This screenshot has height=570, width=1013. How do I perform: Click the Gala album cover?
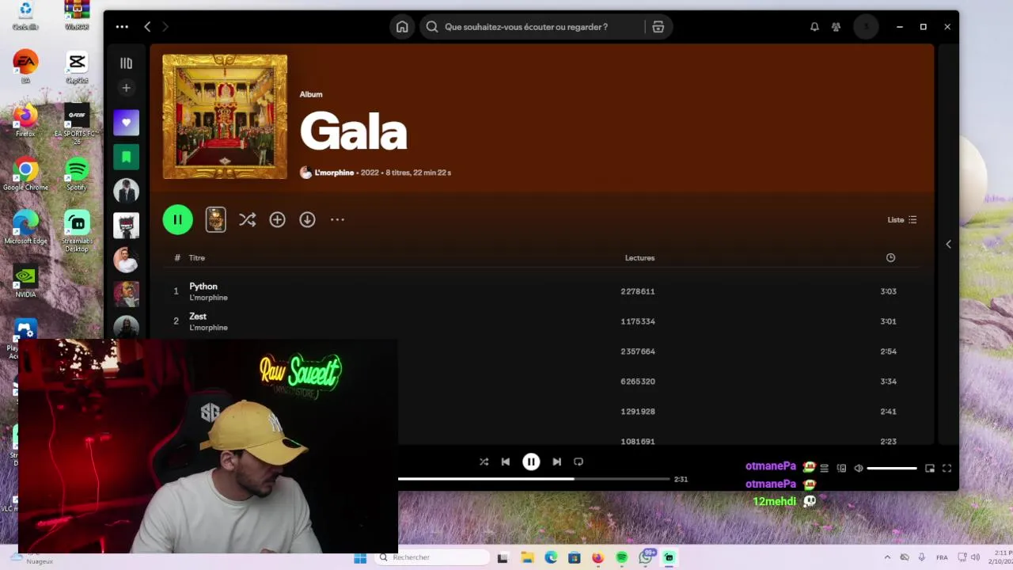coord(225,116)
